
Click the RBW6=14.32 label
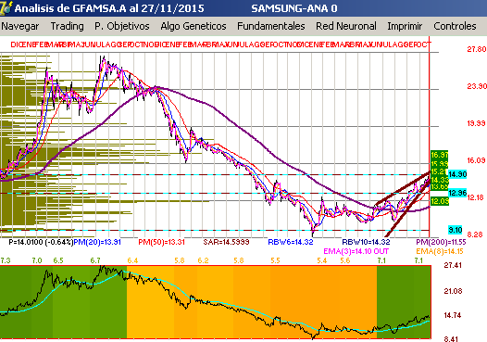pos(291,242)
